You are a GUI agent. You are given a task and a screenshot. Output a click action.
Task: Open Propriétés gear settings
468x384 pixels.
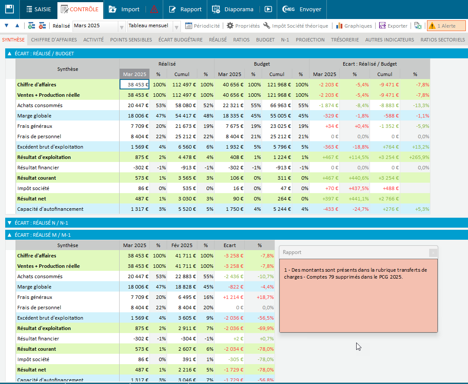pyautogui.click(x=243, y=26)
